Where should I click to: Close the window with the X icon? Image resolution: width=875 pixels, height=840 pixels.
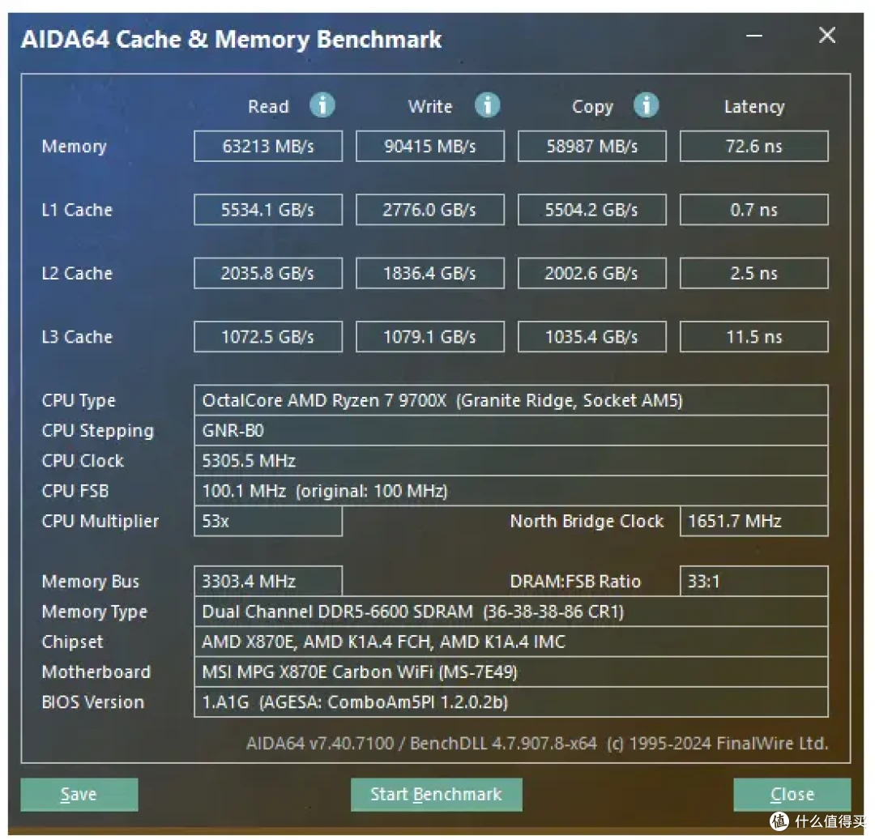point(827,36)
